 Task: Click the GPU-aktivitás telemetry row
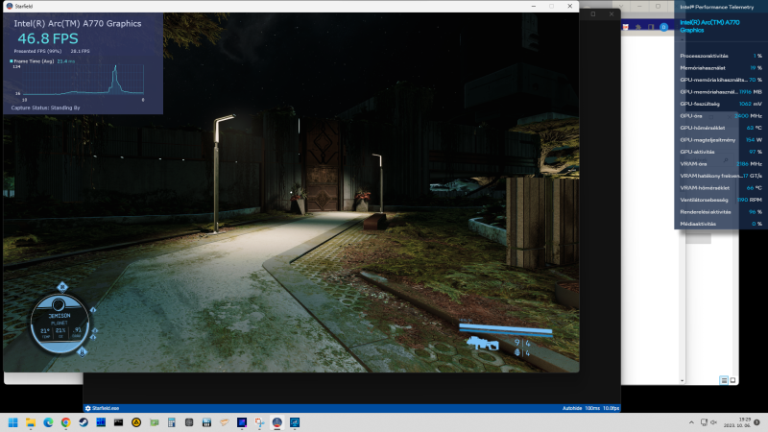click(x=721, y=152)
